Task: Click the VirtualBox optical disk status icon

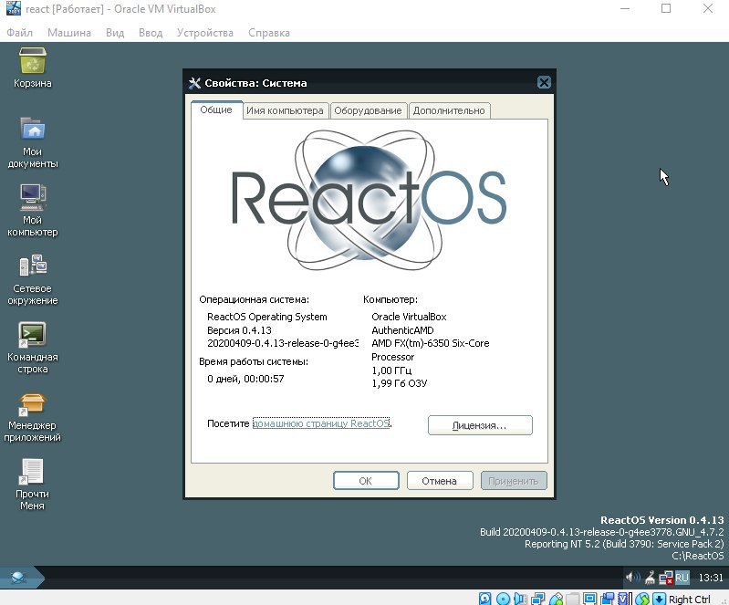Action: (x=503, y=599)
